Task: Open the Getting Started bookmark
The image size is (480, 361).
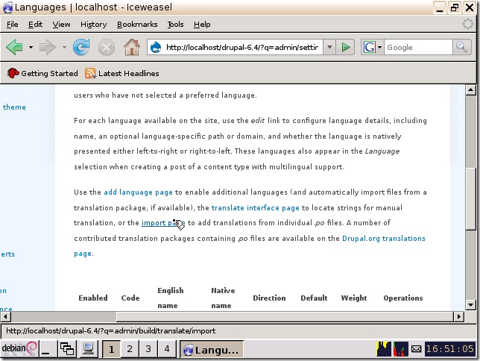Action: (42, 73)
